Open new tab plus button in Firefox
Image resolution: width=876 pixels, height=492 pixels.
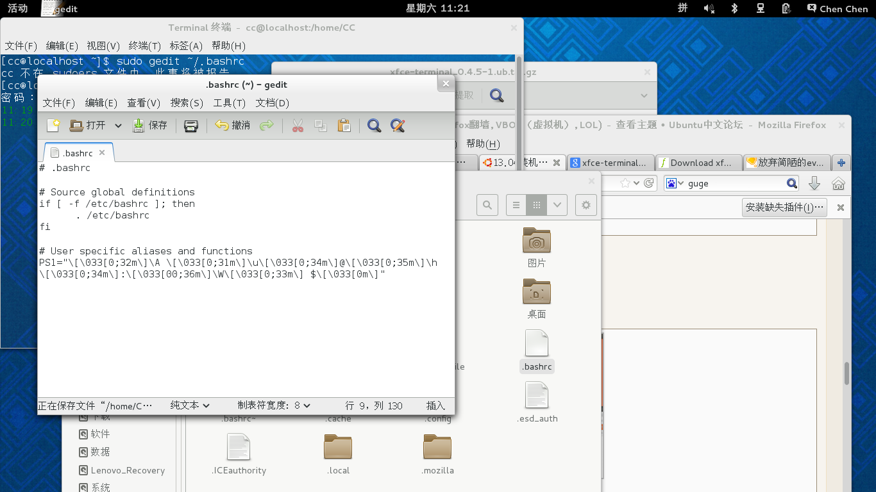(841, 163)
